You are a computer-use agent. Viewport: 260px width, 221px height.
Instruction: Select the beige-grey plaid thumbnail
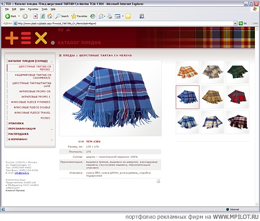213,72
